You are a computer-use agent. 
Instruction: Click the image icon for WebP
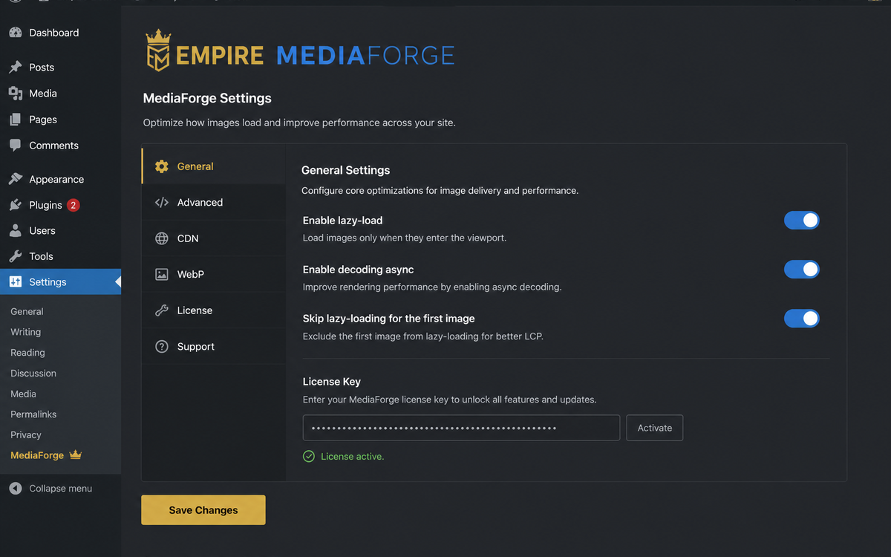161,274
